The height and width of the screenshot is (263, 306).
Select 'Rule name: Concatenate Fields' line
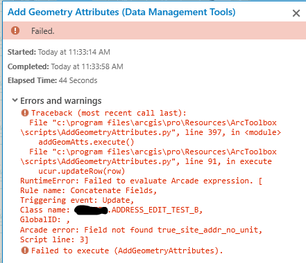click(x=89, y=190)
